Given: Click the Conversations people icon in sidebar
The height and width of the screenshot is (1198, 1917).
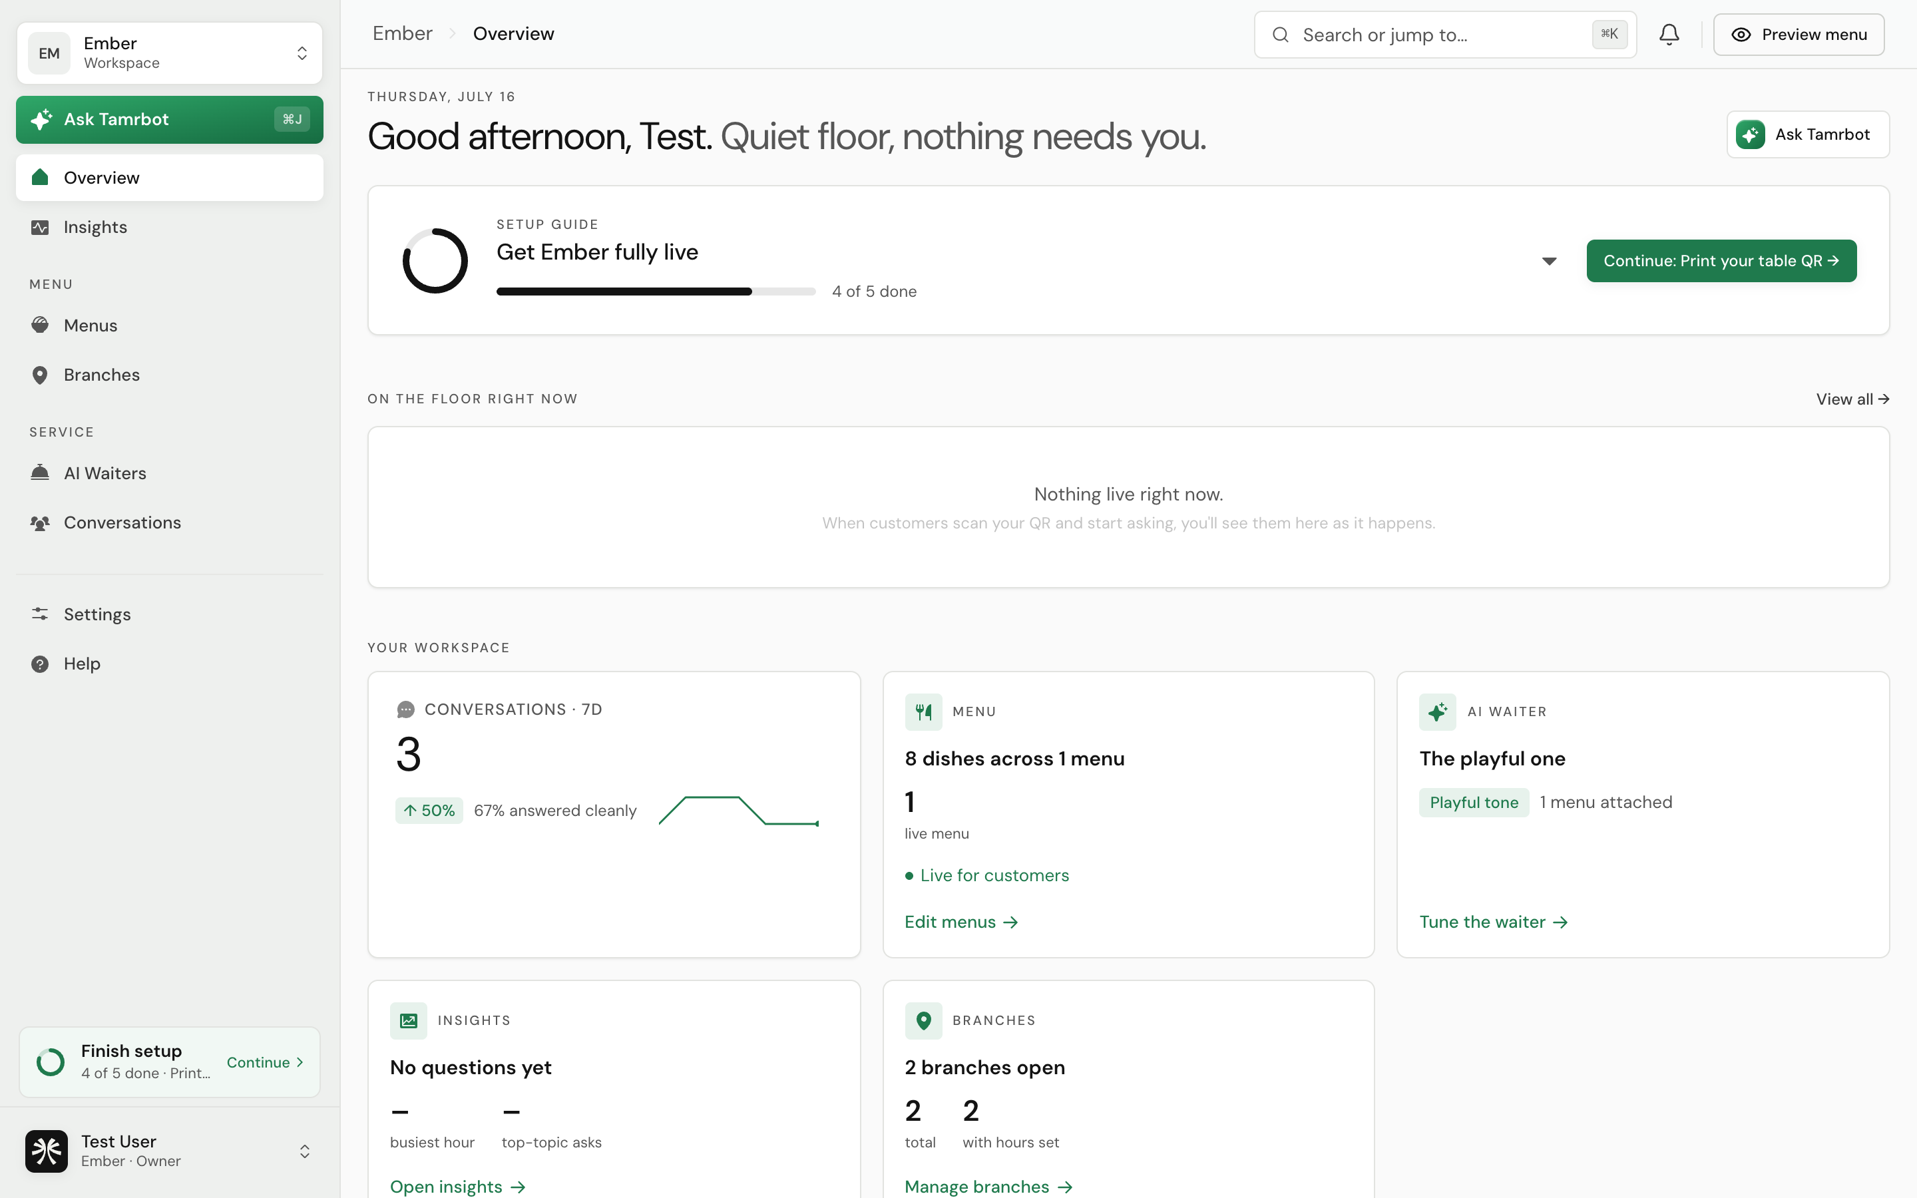Looking at the screenshot, I should coord(40,523).
